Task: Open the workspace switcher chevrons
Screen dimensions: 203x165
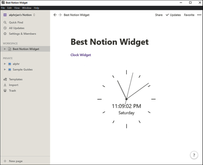Action: coord(34,15)
